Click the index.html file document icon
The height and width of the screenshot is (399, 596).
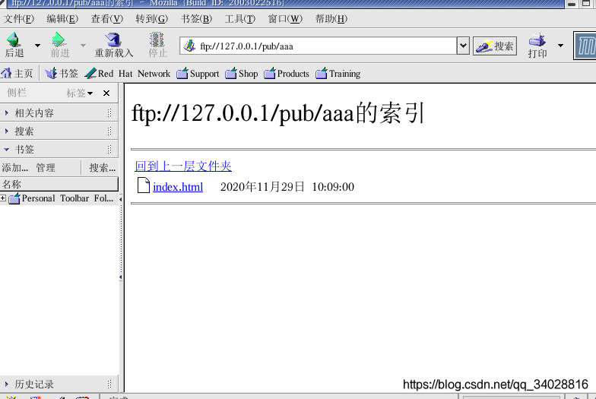click(143, 185)
